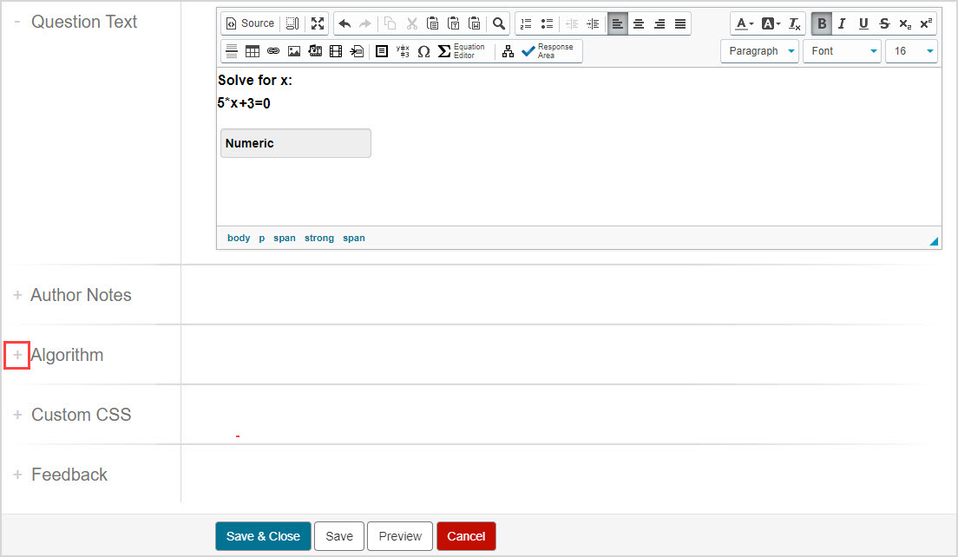Toggle Bold formatting

[x=820, y=23]
